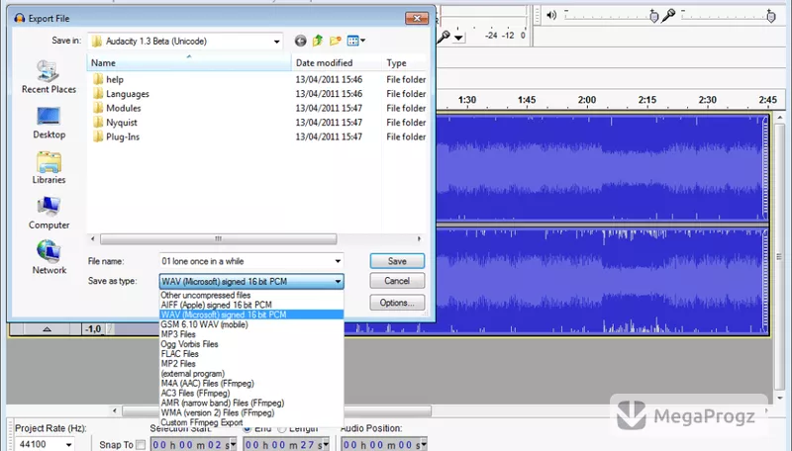Open the Audio Position format dropdown

pyautogui.click(x=424, y=444)
